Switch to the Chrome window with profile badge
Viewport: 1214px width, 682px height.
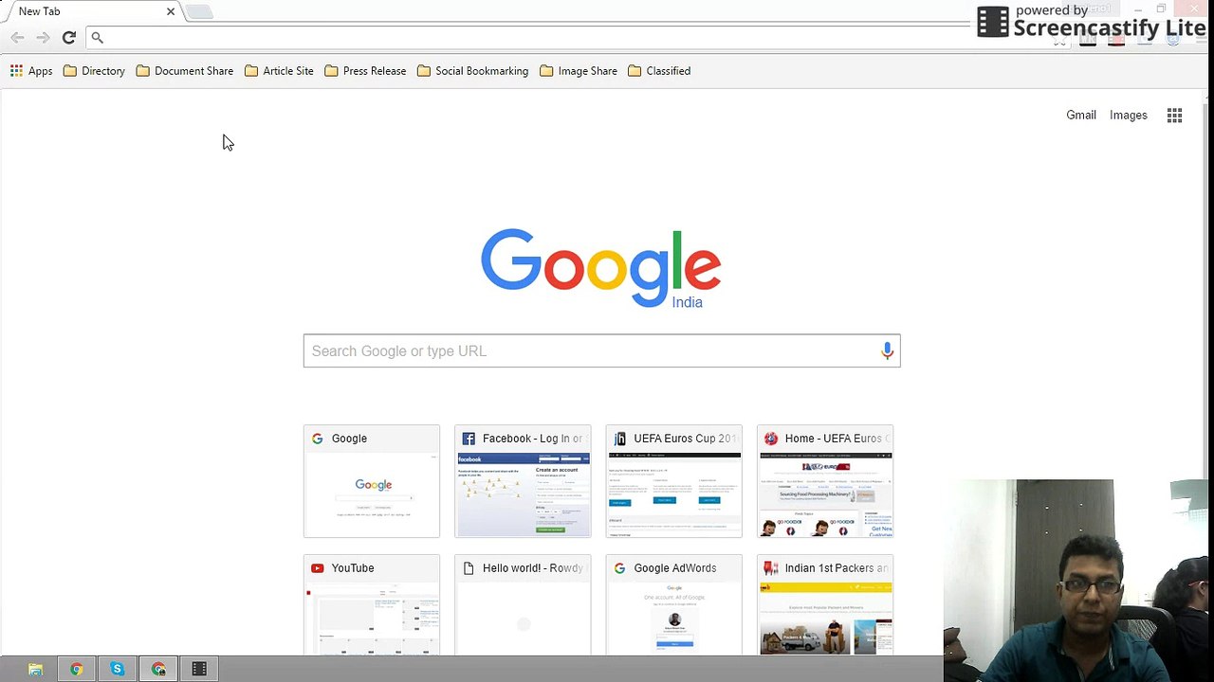pos(158,669)
